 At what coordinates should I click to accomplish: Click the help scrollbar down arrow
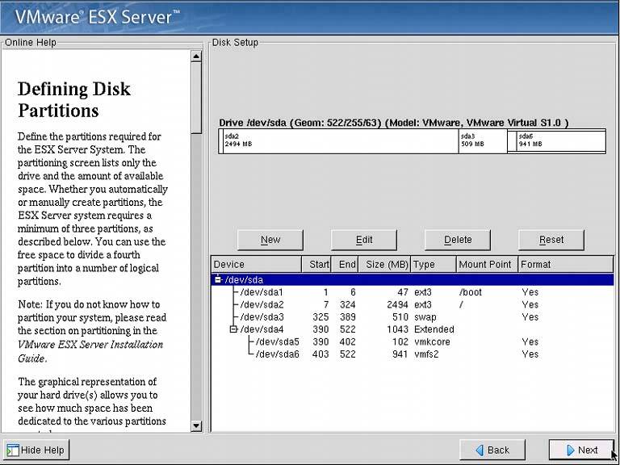coord(196,426)
